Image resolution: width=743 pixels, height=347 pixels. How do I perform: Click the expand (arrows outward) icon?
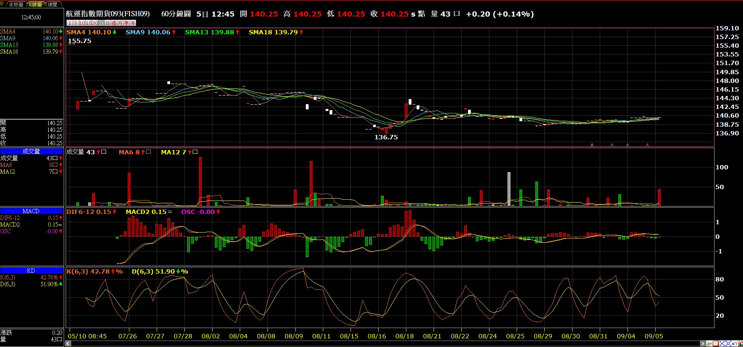click(x=728, y=343)
